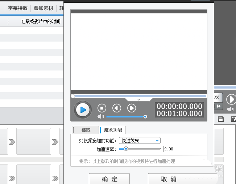This screenshot has height=184, width=236.
Task: Open the help question mark icon
Action: coord(233,119)
